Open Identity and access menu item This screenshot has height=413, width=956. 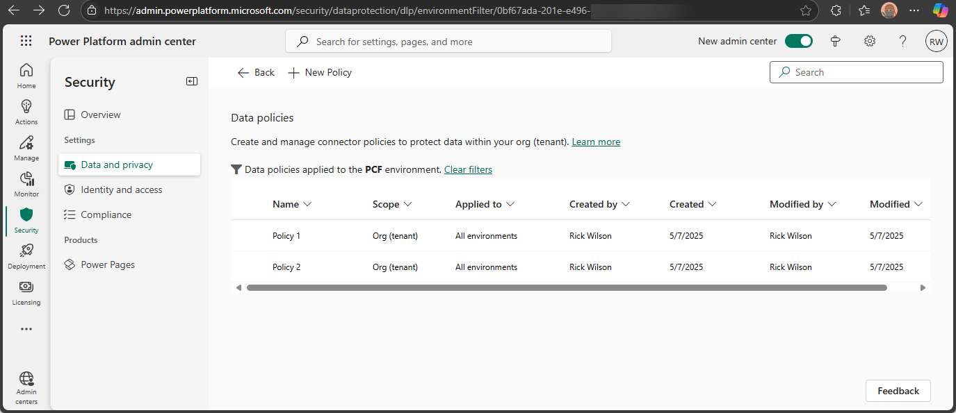click(x=129, y=189)
